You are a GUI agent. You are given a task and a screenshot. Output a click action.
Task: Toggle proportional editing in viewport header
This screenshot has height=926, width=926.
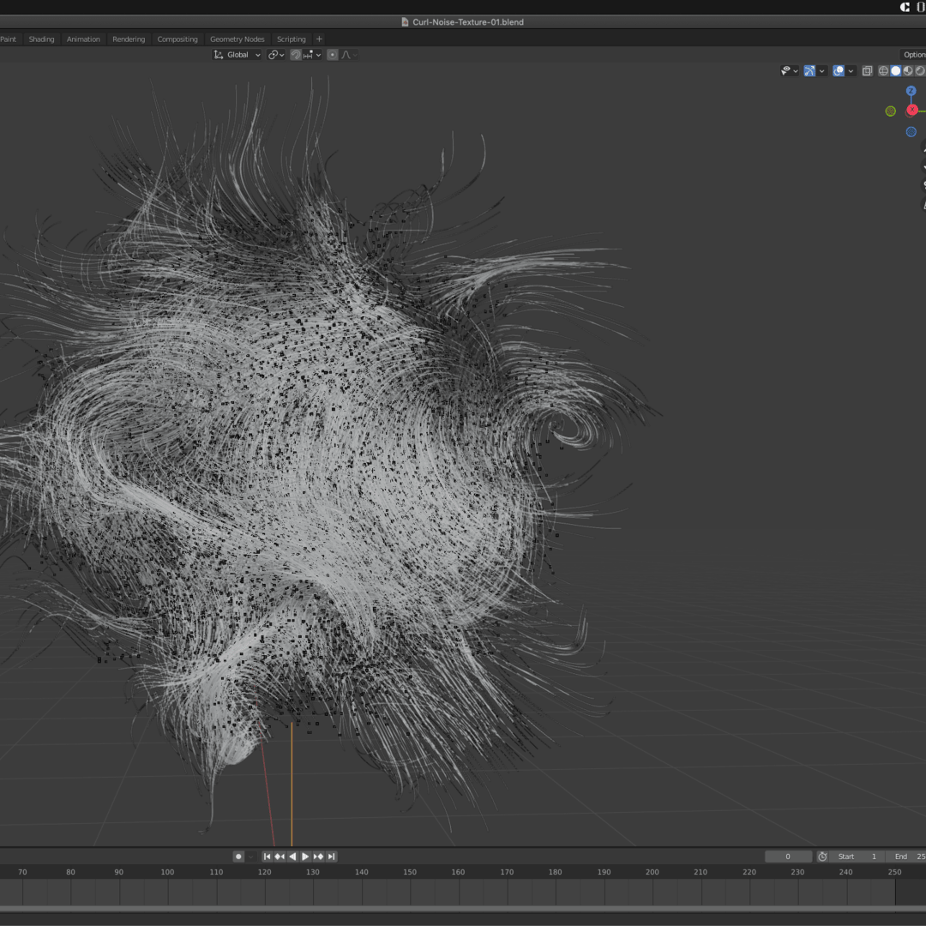coord(333,55)
